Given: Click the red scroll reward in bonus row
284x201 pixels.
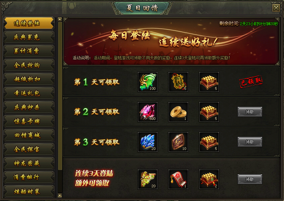Looking at the screenshot, I should click(x=178, y=179).
